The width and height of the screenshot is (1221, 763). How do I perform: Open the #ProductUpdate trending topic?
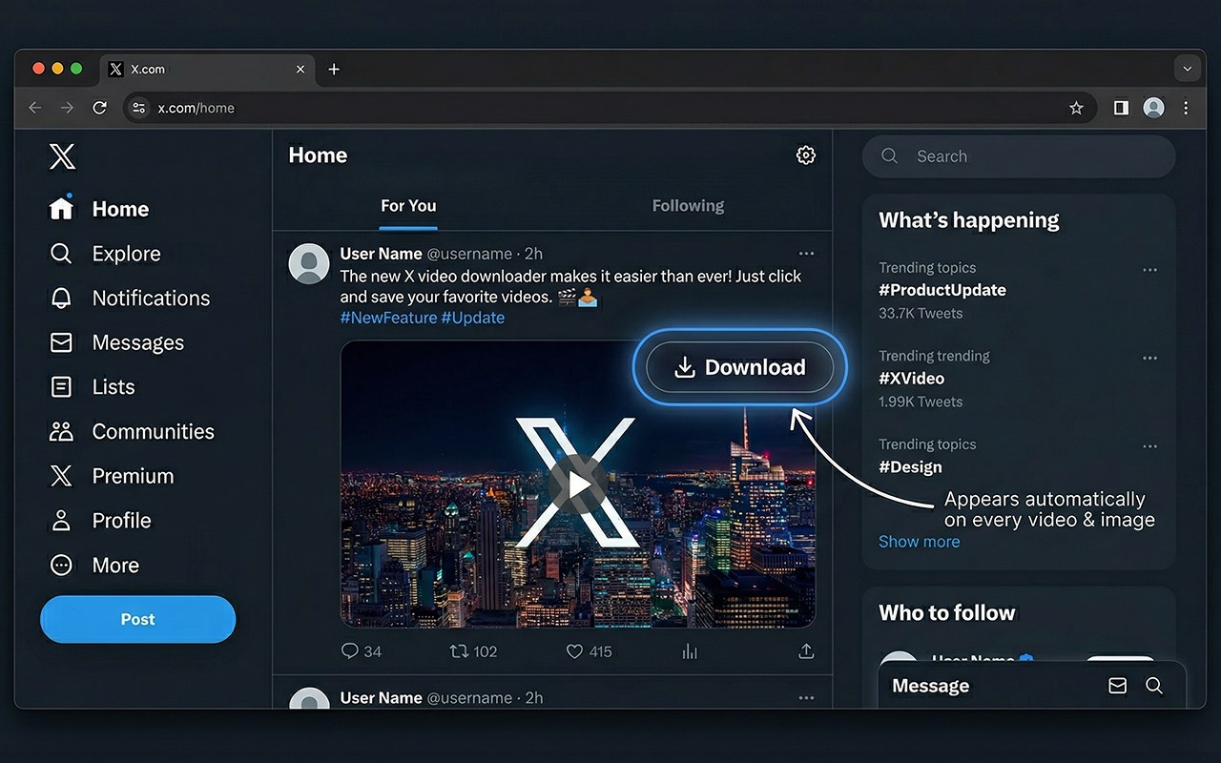(942, 290)
